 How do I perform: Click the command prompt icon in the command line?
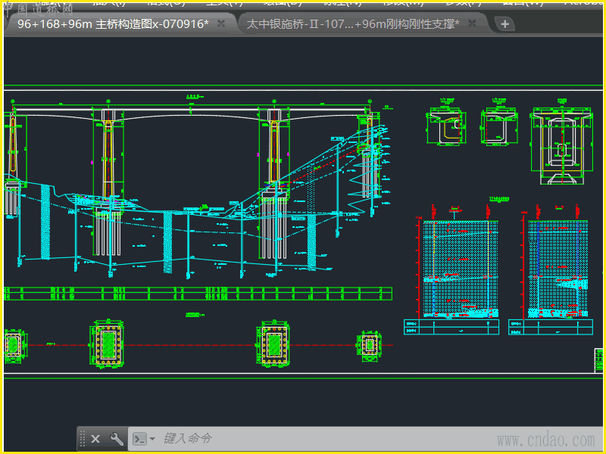point(139,438)
